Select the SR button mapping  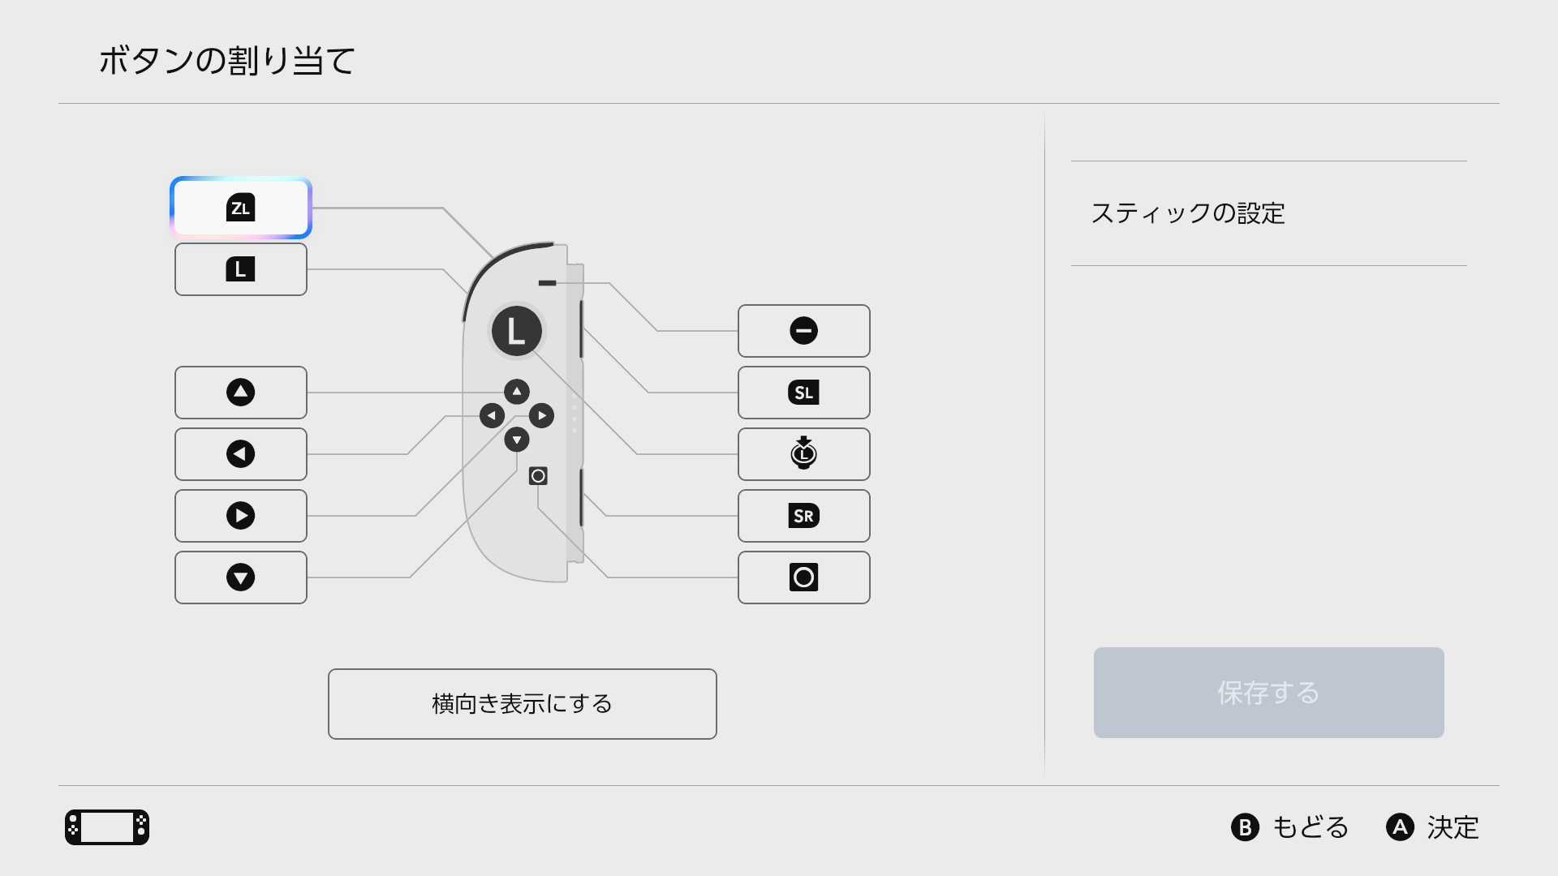coord(803,516)
